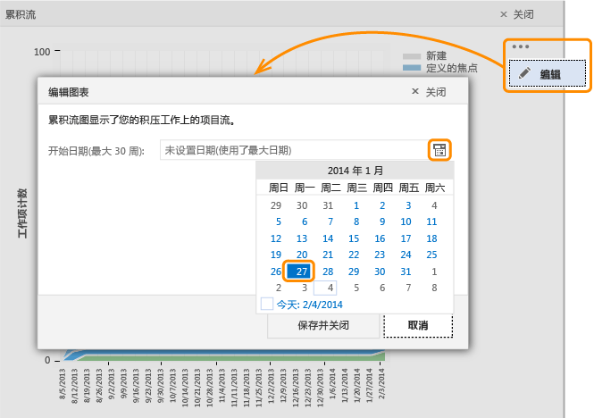The image size is (594, 418).
Task: Select December 31 in the first row
Action: pyautogui.click(x=328, y=205)
